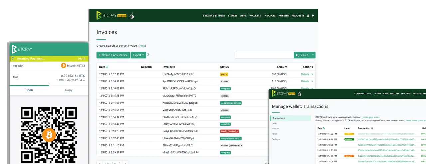Open the Export dropdown
The height and width of the screenshot is (164, 426).
pos(138,55)
